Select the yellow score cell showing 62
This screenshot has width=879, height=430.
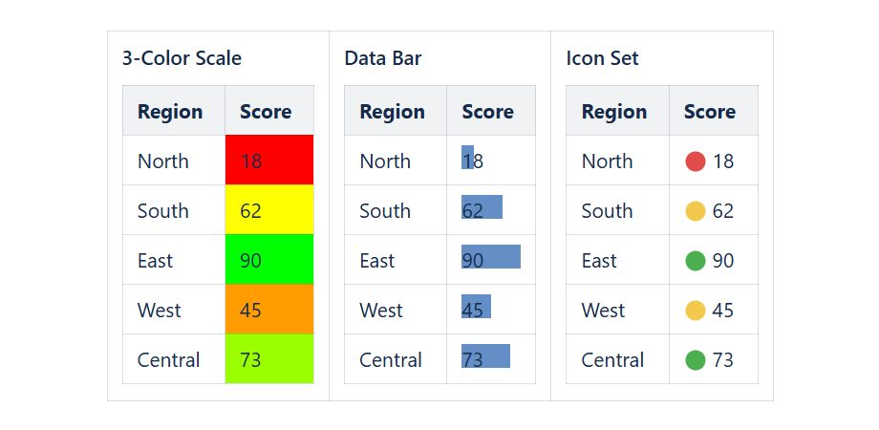[x=269, y=209]
